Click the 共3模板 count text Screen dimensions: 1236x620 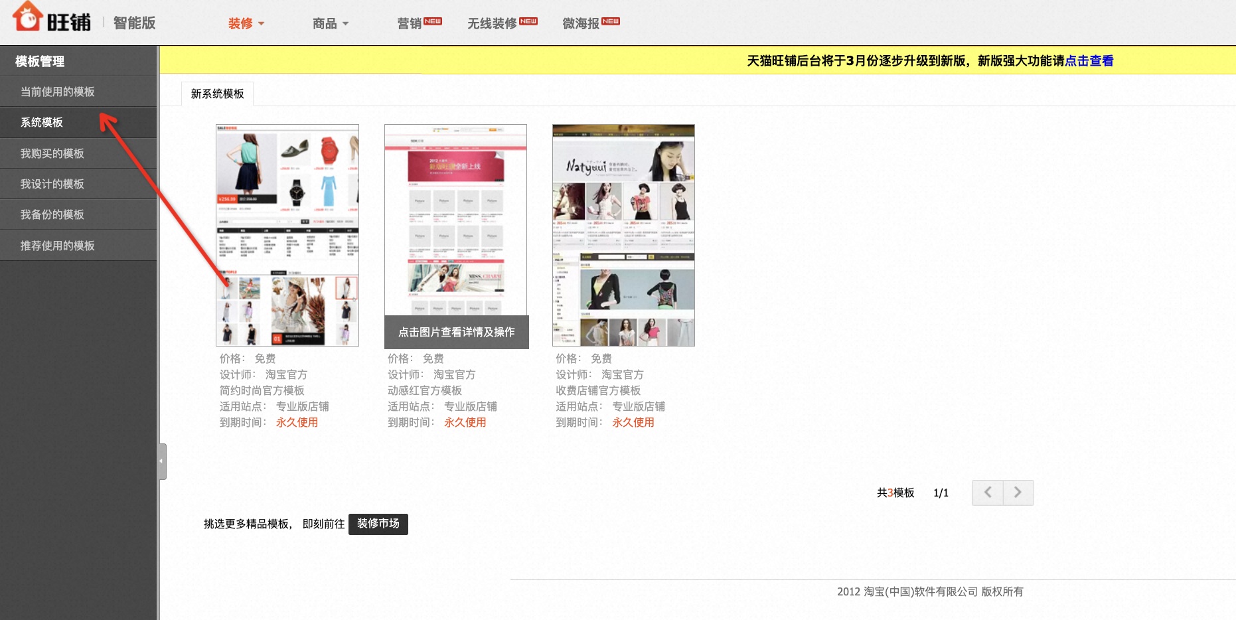coord(895,493)
